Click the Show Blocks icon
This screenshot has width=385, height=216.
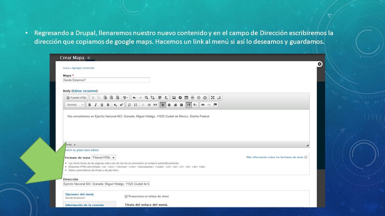coord(219,97)
